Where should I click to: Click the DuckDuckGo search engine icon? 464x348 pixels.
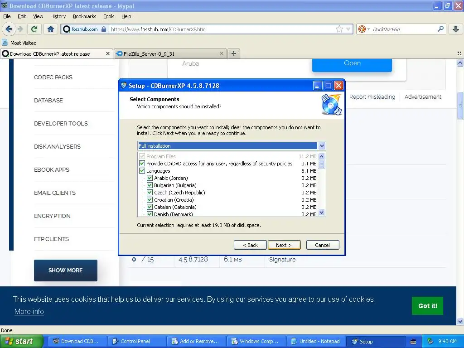click(x=361, y=29)
